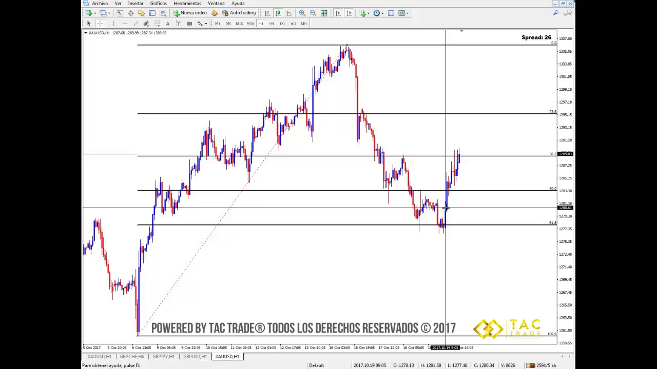Screen dimensions: 657x369
Task: Open the Ayuda menu
Action: click(x=238, y=3)
